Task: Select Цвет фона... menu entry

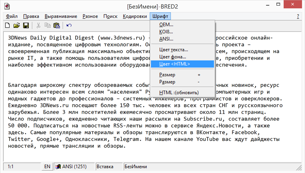Action: pos(183,57)
